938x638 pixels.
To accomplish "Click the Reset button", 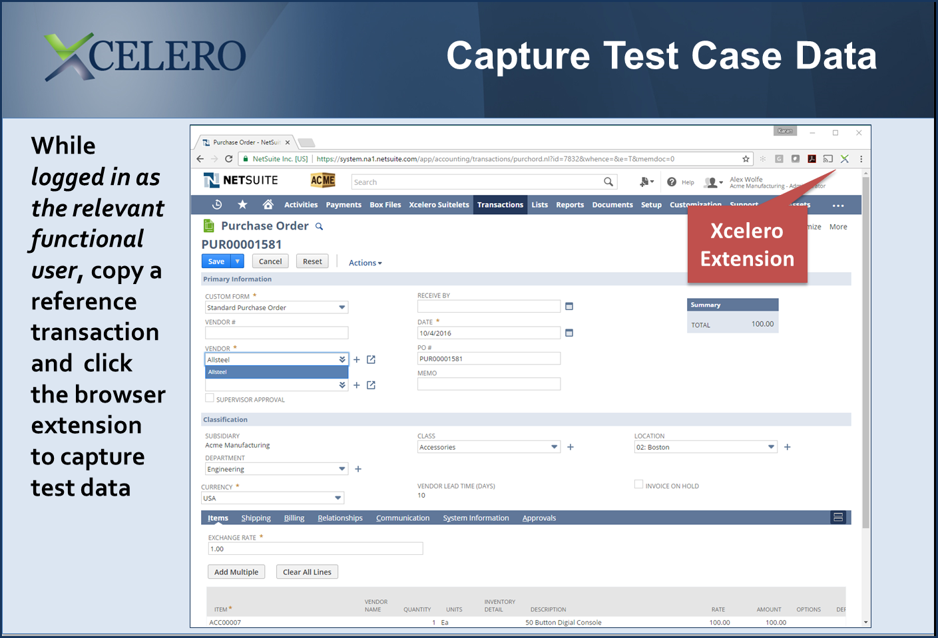I will [x=312, y=261].
